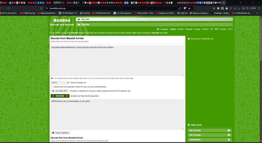Reload the page with the refresh icon

8,8
